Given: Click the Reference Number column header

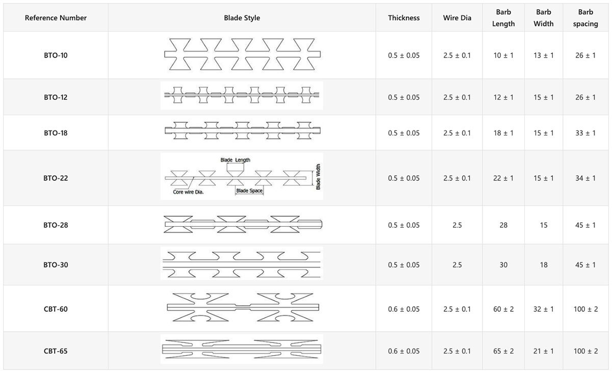Looking at the screenshot, I should tap(56, 18).
